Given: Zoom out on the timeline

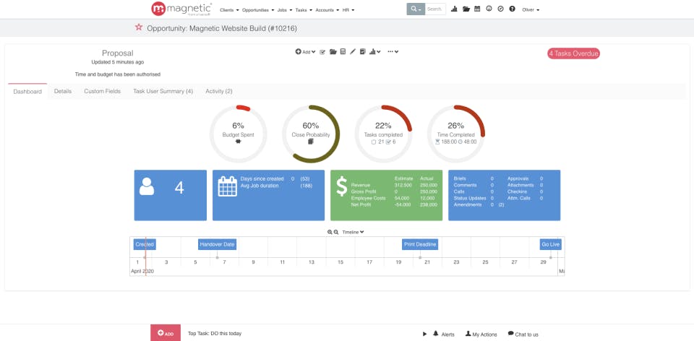Looking at the screenshot, I should coord(336,232).
